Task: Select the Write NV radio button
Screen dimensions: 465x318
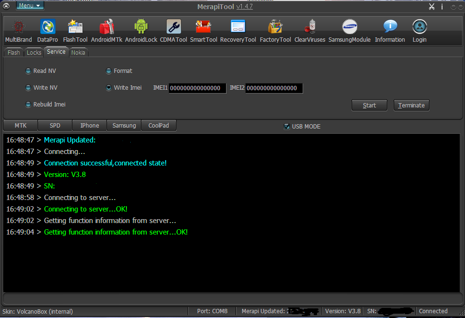Action: [x=28, y=88]
